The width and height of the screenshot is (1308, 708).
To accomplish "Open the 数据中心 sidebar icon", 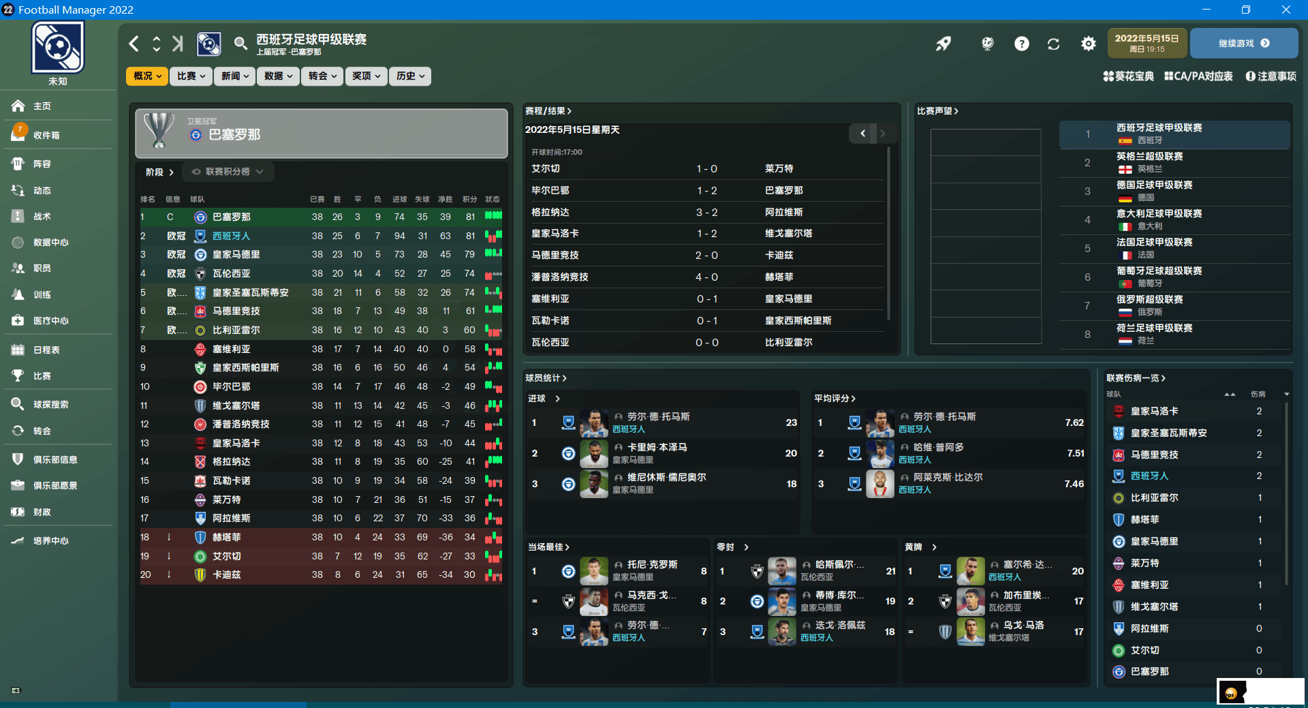I will [18, 242].
